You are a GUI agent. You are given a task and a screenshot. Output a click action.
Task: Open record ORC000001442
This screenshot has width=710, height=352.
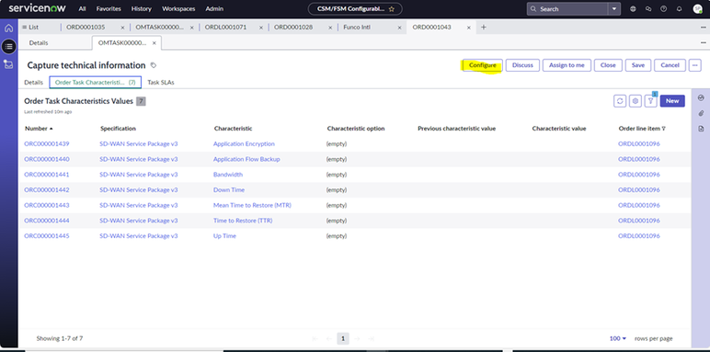[x=47, y=190]
